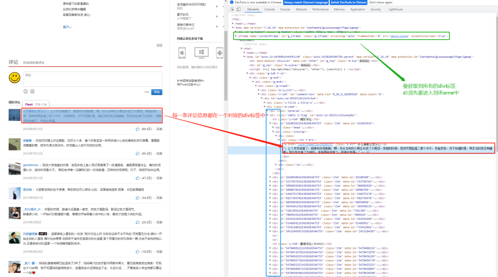498x277 pixels.
Task: Open the Security tab
Action: click(375, 9)
